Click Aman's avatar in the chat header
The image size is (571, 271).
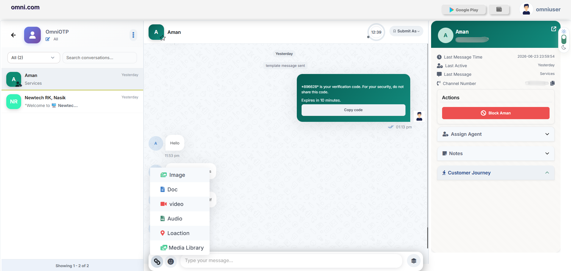pyautogui.click(x=156, y=32)
